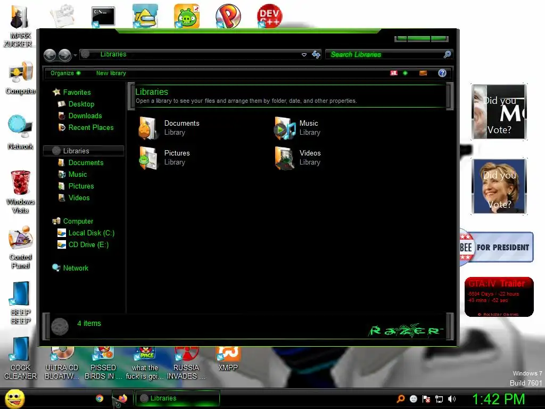
Task: Click the GTA:IV Trailer countdown gadget
Action: coord(499,297)
